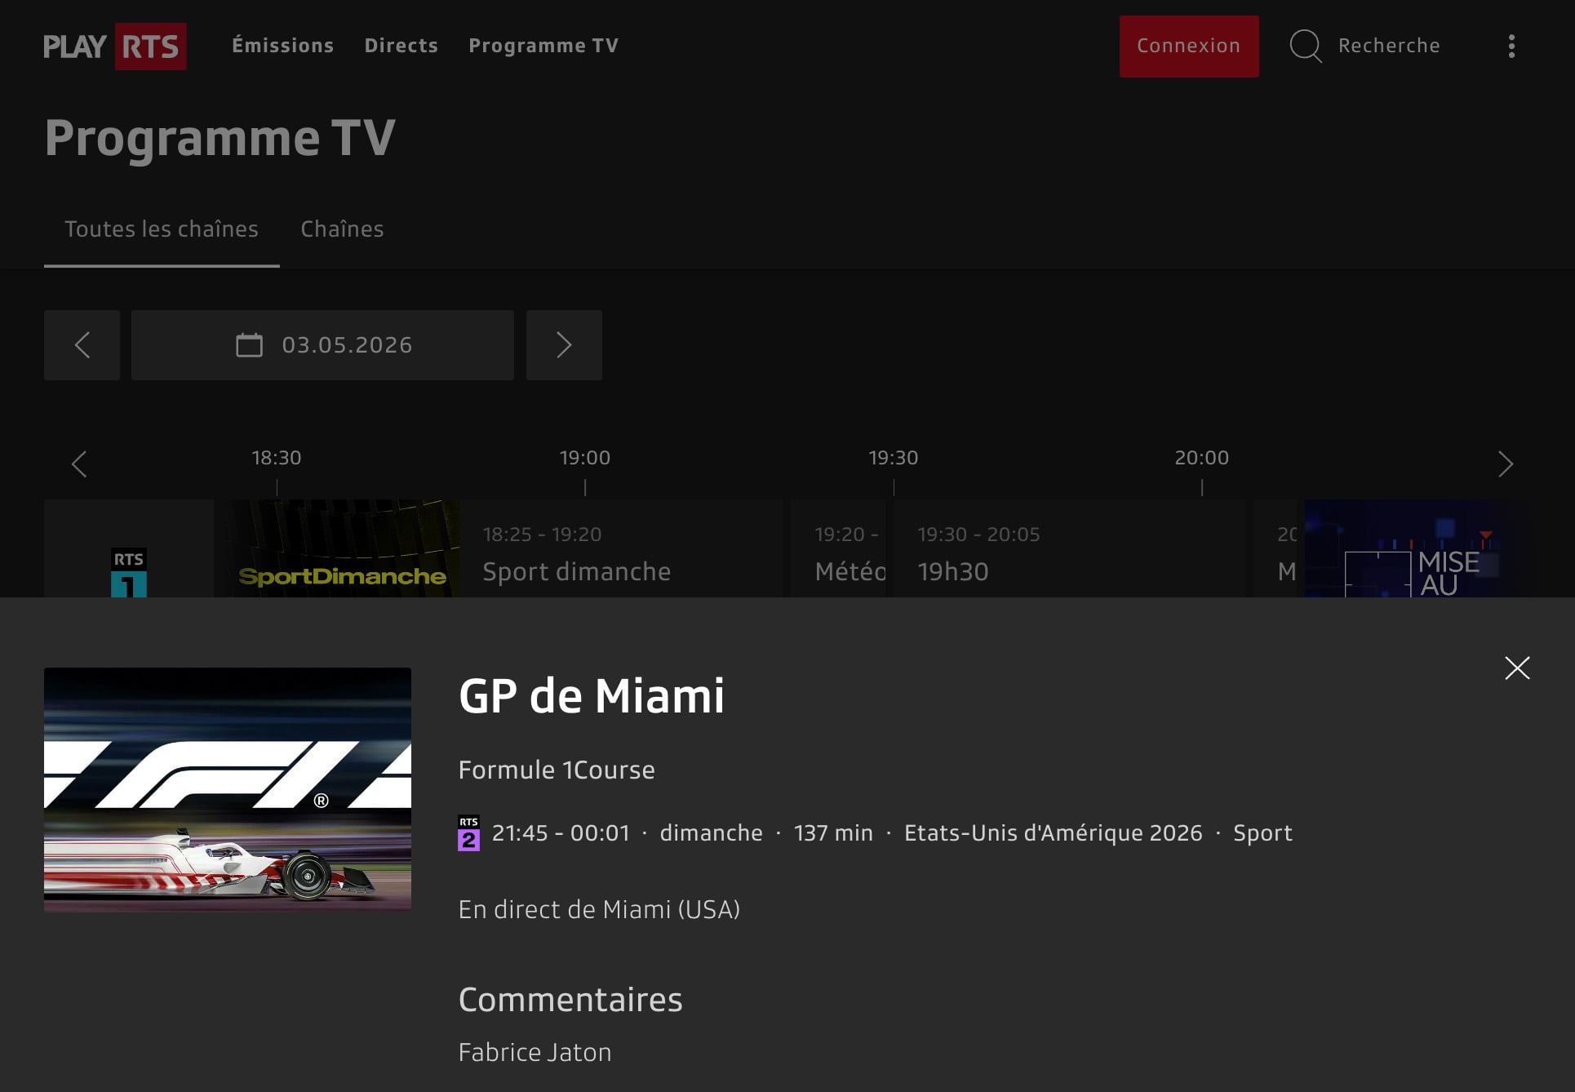Click the RTS 2 channel badge
1575x1092 pixels.
[x=468, y=833]
